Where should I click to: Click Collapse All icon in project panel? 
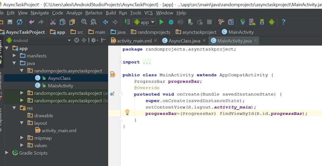pyautogui.click(x=84, y=40)
